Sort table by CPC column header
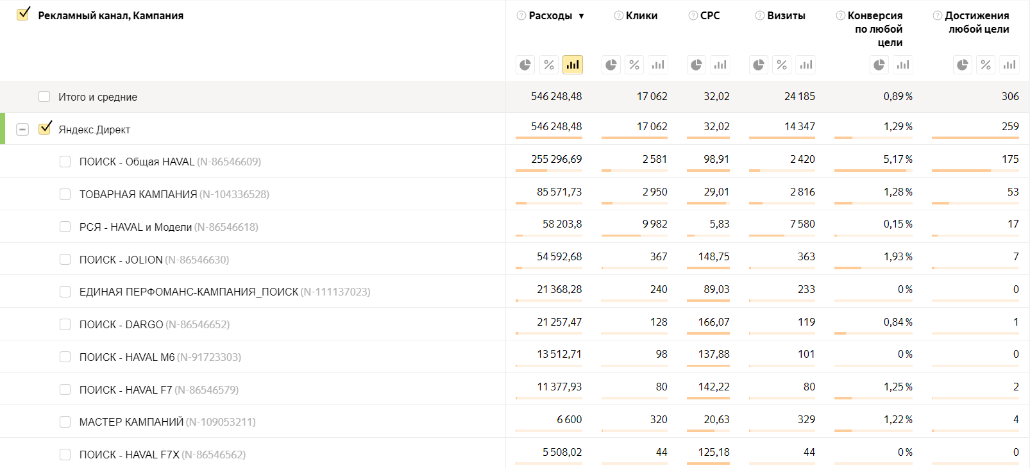Image resolution: width=1030 pixels, height=468 pixels. (710, 15)
